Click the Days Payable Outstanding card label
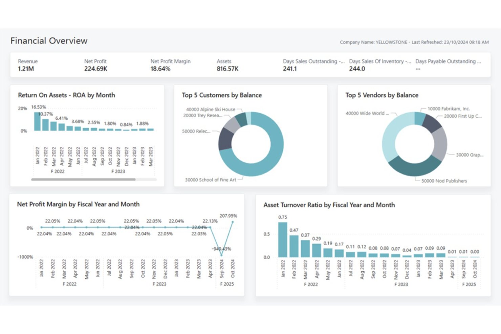The image size is (501, 334). [448, 61]
